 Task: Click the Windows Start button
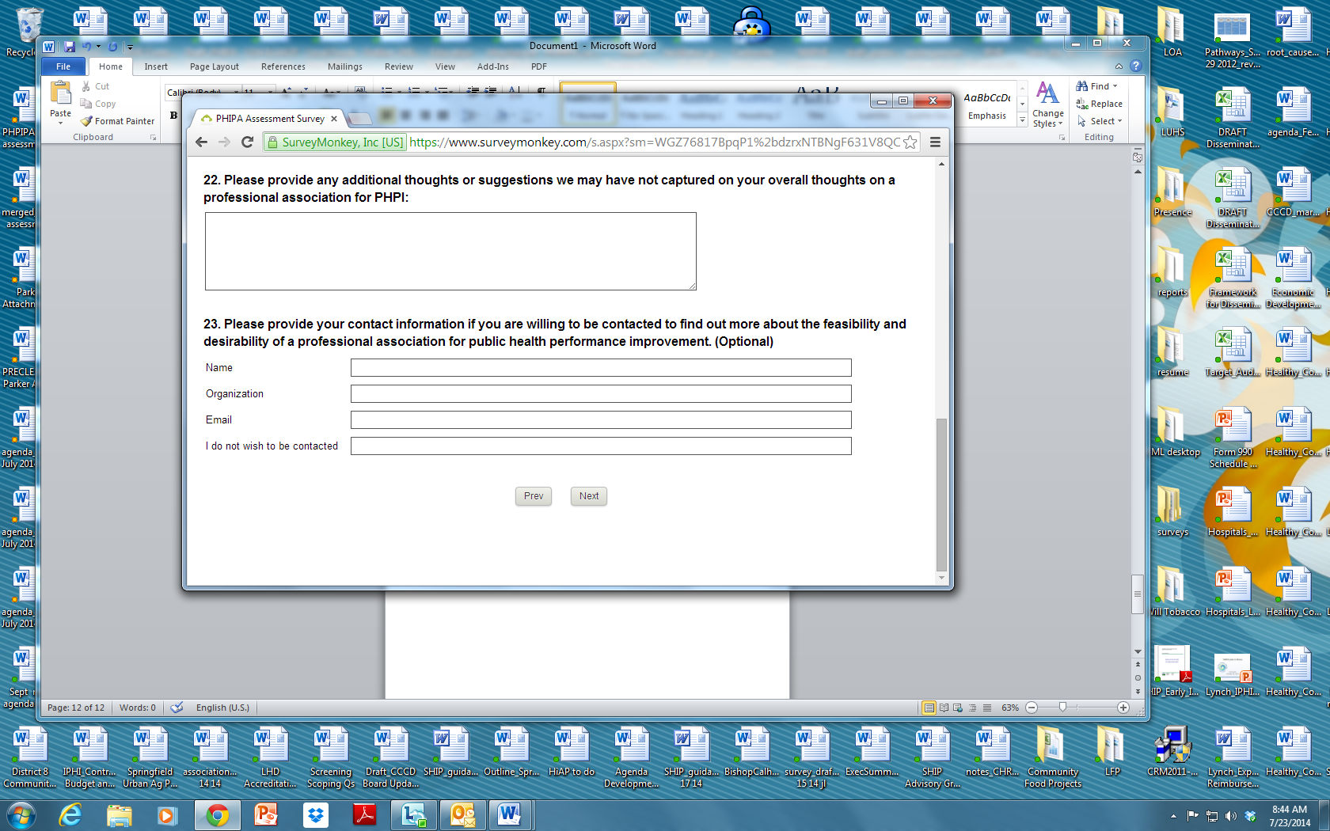click(21, 815)
